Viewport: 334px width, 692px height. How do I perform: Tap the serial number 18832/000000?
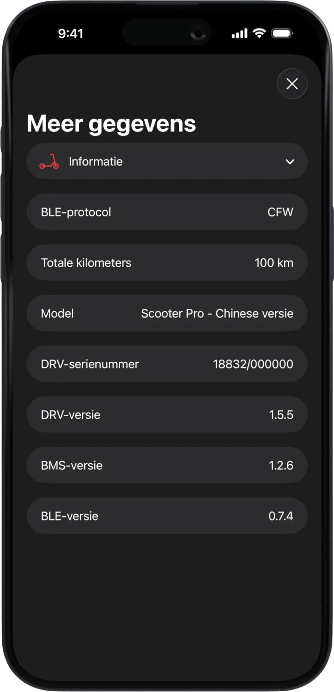click(x=253, y=364)
